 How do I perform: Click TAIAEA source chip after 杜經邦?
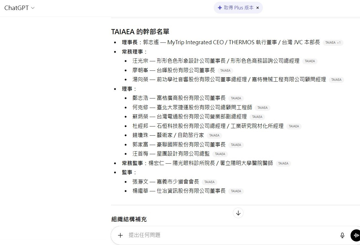coord(294,126)
